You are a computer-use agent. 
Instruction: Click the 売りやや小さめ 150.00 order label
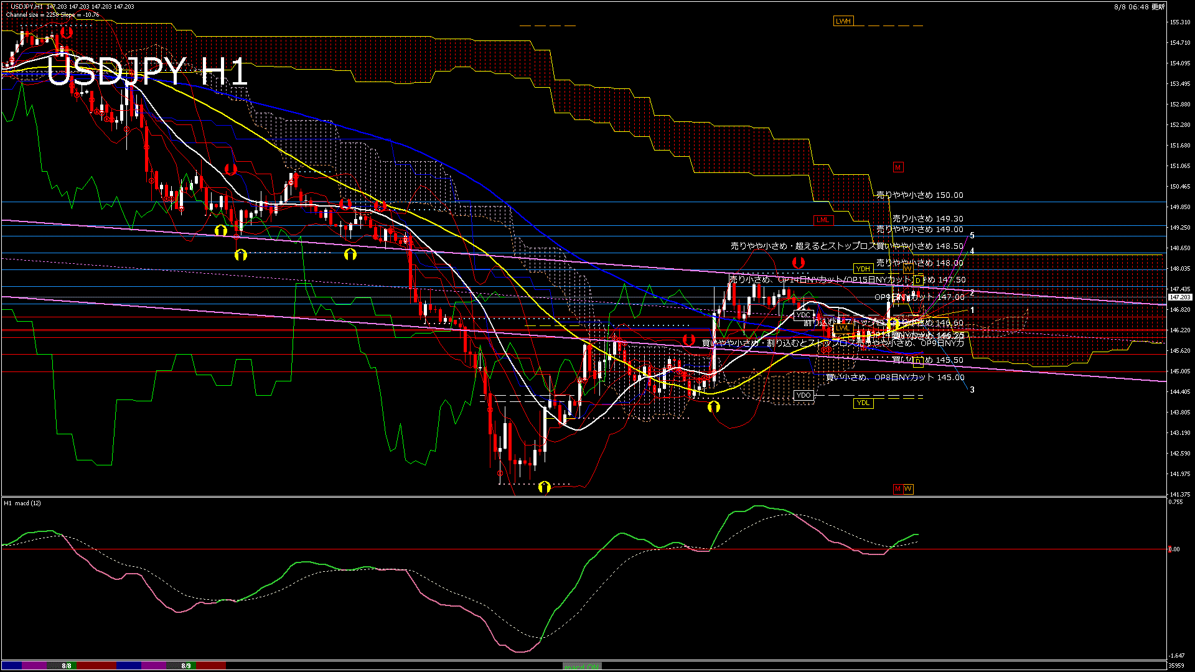(919, 195)
